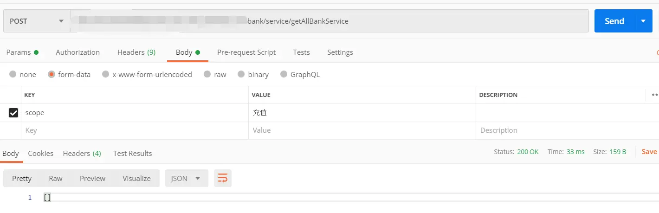Uncheck the scope key checkbox

[x=13, y=113]
